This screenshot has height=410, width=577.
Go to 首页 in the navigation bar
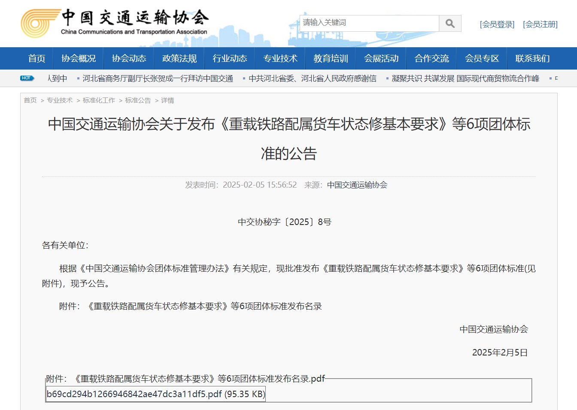[36, 58]
